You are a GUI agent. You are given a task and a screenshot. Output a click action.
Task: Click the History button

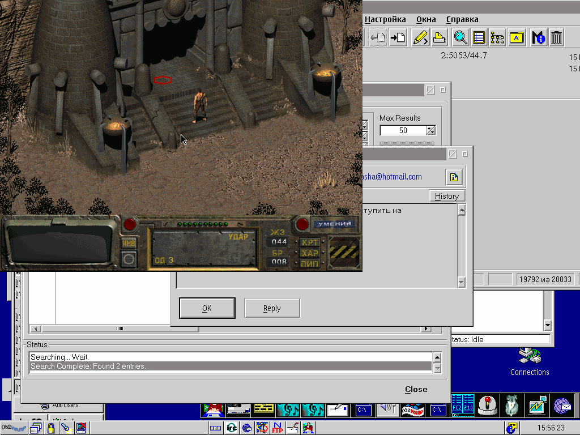[447, 196]
